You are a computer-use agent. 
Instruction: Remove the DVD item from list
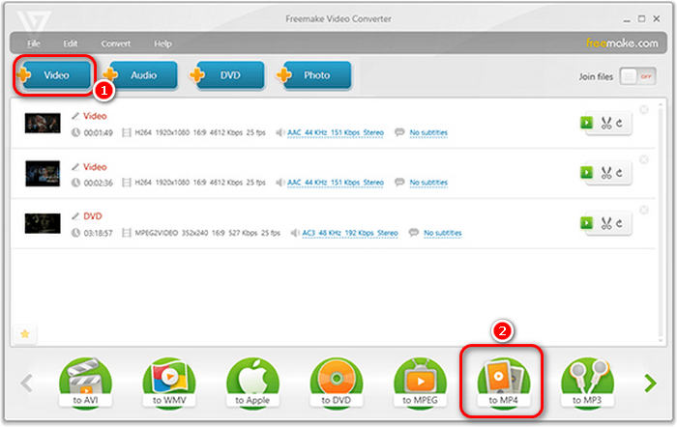(644, 210)
